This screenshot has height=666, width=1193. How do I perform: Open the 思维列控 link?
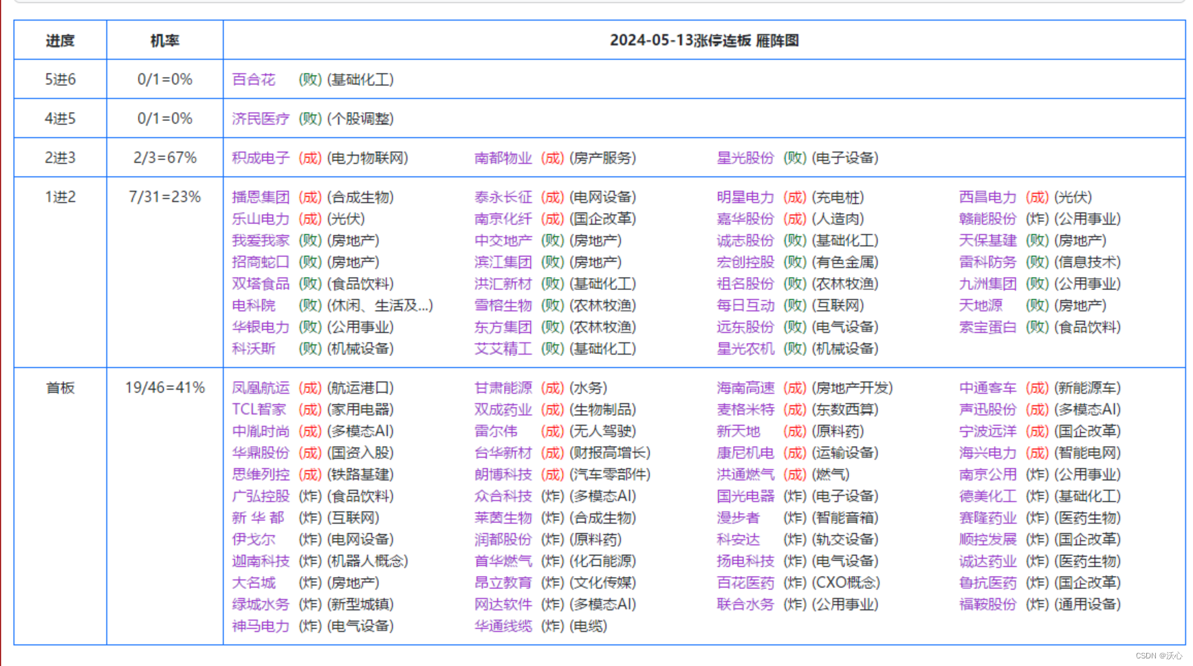pos(261,474)
